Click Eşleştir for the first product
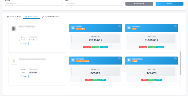This screenshot has width=188, height=96. click(24, 44)
